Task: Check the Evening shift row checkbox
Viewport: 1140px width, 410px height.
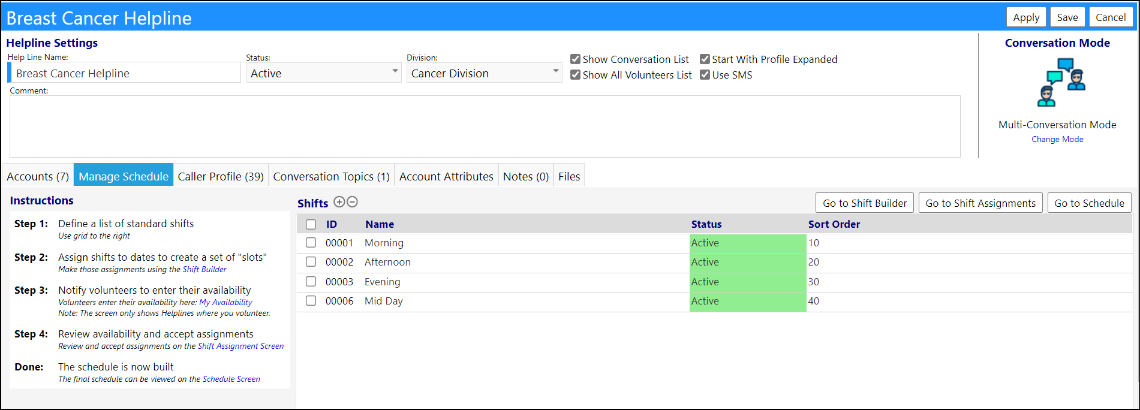Action: pos(311,281)
